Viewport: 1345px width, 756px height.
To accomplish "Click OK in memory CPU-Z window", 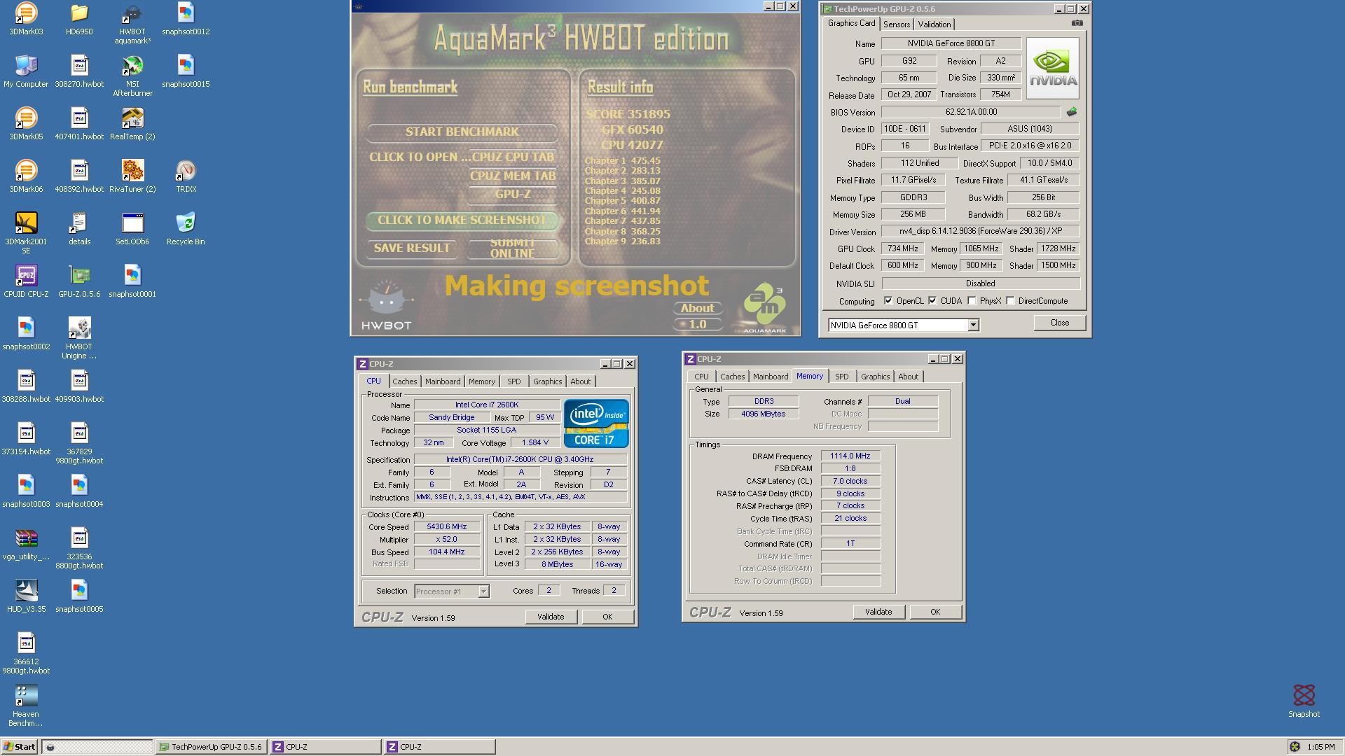I will tap(934, 612).
